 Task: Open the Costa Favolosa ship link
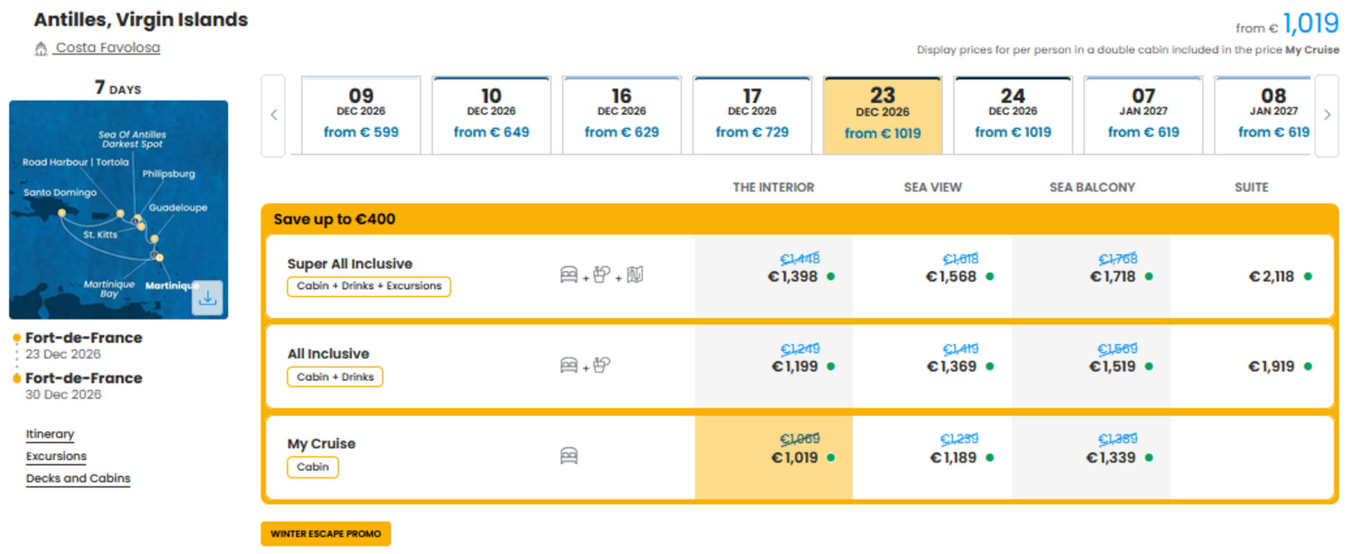coord(107,48)
